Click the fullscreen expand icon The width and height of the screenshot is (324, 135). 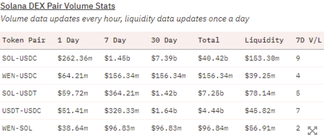click(313, 131)
